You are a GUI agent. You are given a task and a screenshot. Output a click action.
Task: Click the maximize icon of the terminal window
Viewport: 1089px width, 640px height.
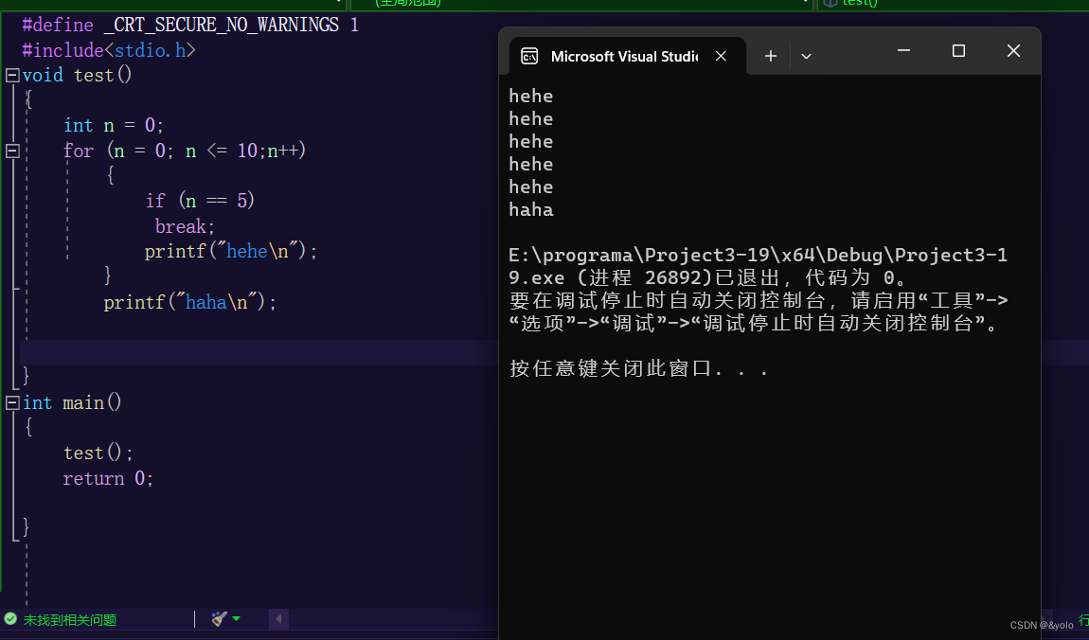957,50
